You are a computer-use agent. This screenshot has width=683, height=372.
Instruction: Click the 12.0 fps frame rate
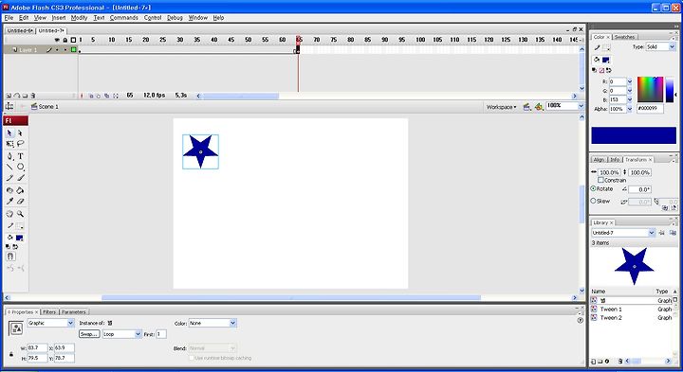tap(155, 96)
